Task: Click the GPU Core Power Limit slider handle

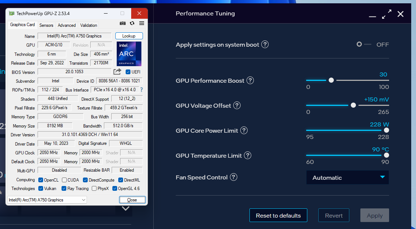Action: (386, 130)
